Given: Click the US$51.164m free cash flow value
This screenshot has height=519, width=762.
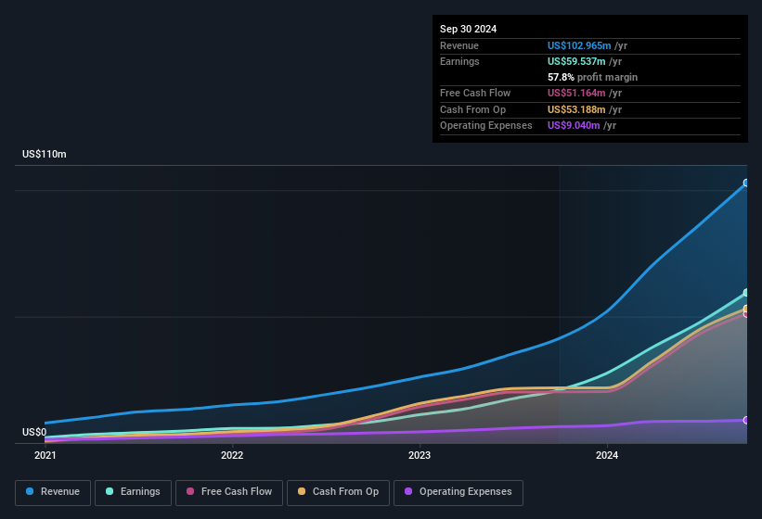Looking at the screenshot, I should tap(576, 93).
